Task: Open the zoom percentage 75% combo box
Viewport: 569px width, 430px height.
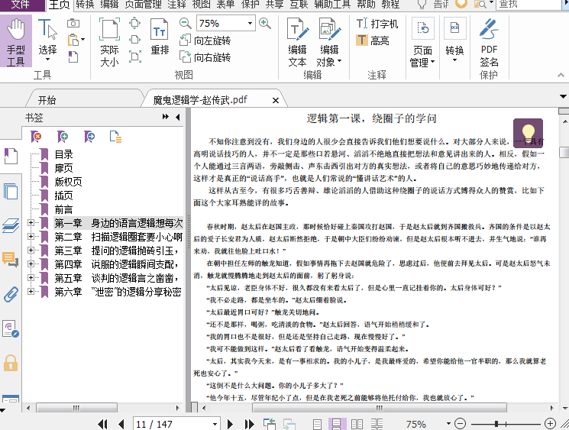Action: point(226,23)
